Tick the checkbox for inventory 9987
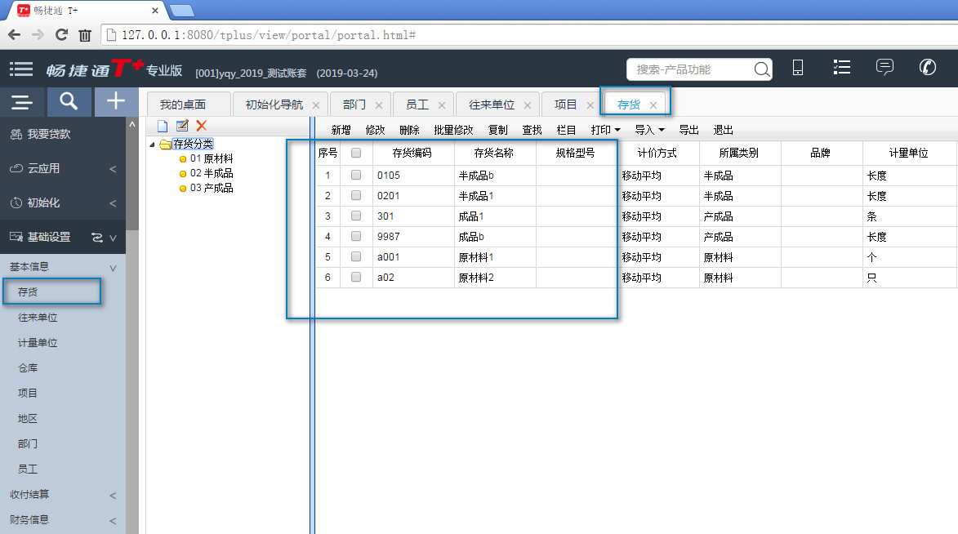Viewport: 958px width, 534px height. 355,236
